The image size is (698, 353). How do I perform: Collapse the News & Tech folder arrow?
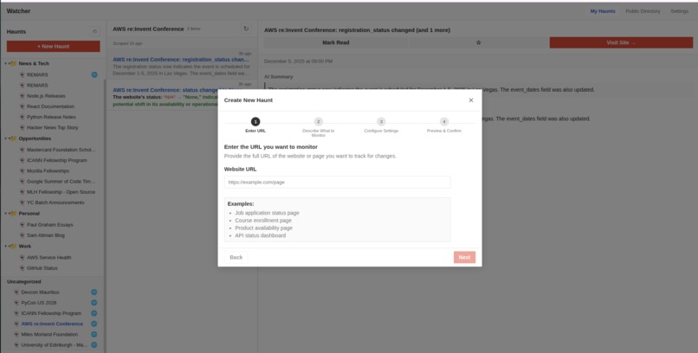(x=6, y=63)
